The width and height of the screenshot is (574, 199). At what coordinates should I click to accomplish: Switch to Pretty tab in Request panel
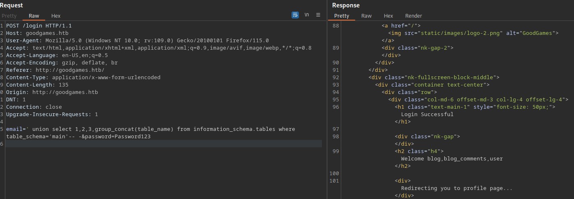(9, 16)
